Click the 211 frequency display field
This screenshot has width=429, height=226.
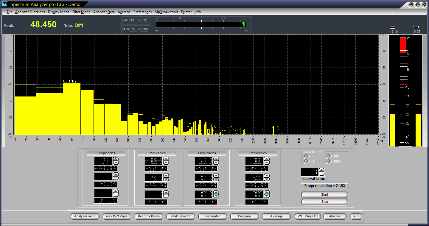coord(103,161)
